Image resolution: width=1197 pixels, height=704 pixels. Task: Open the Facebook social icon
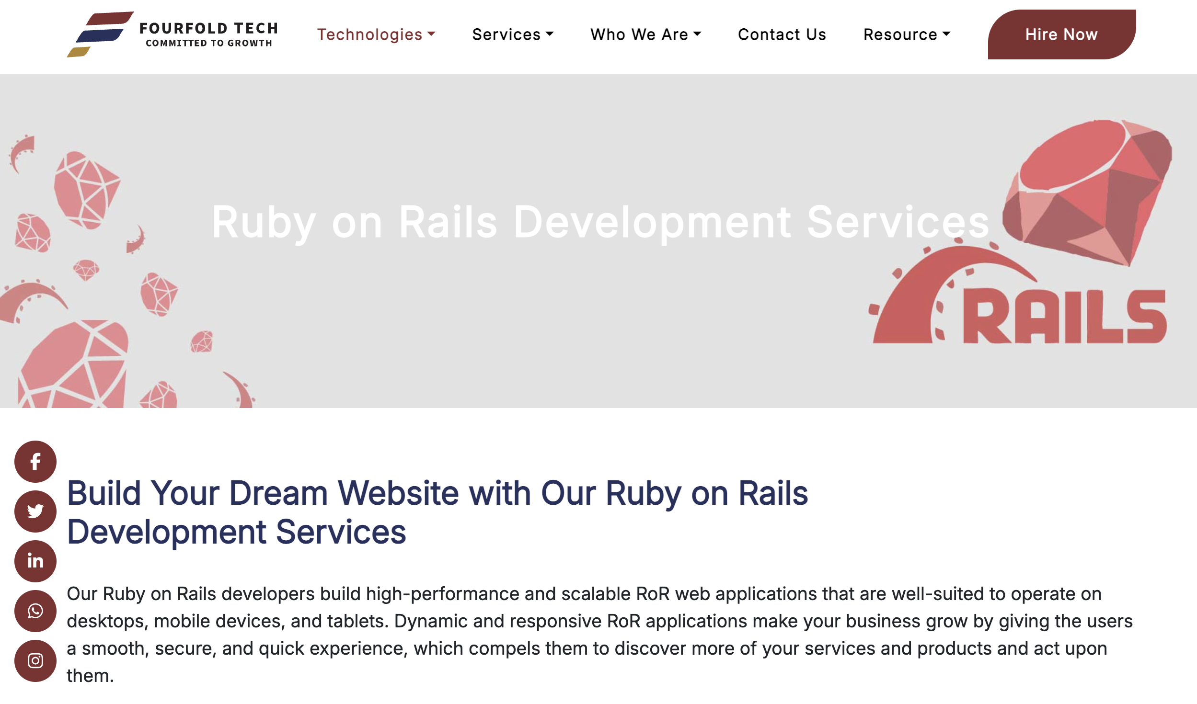coord(35,462)
